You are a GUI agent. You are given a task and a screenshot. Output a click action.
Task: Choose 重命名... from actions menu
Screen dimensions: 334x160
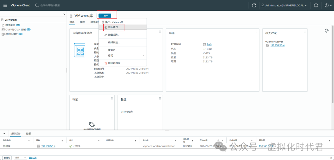122,50
